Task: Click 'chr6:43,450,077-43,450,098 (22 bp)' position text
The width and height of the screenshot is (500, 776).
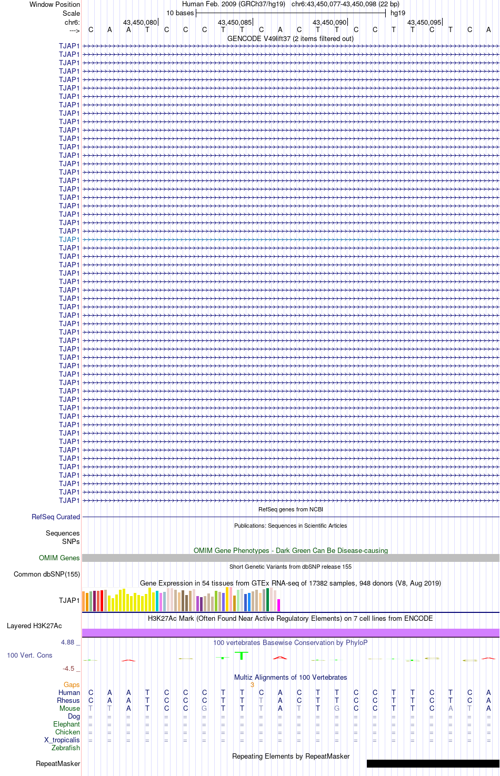Action: pos(345,4)
